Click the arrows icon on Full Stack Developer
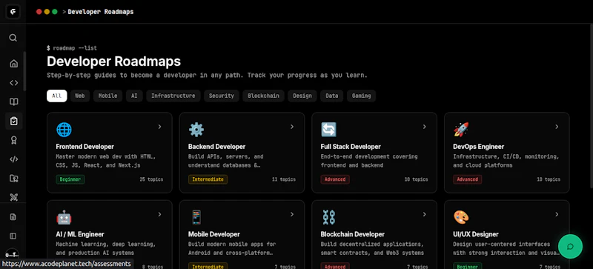The image size is (593, 269). tap(328, 130)
